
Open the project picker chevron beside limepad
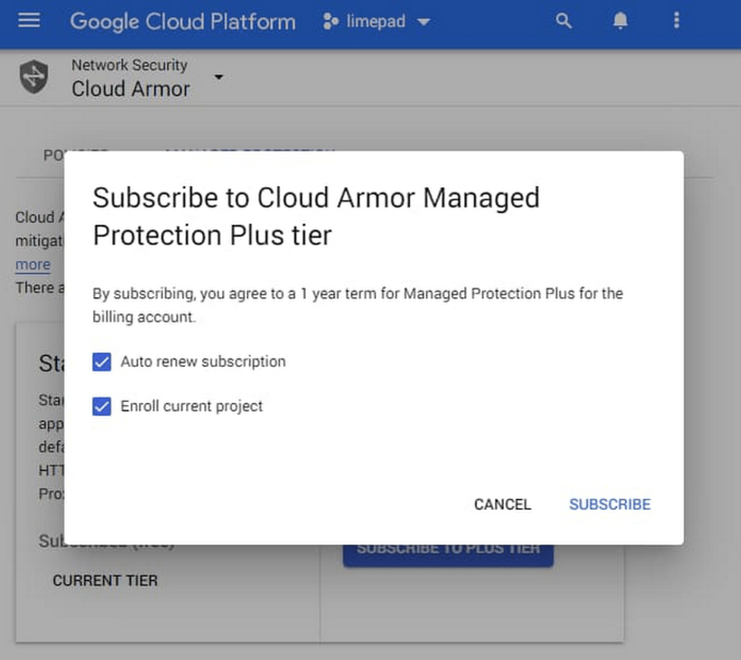point(424,22)
